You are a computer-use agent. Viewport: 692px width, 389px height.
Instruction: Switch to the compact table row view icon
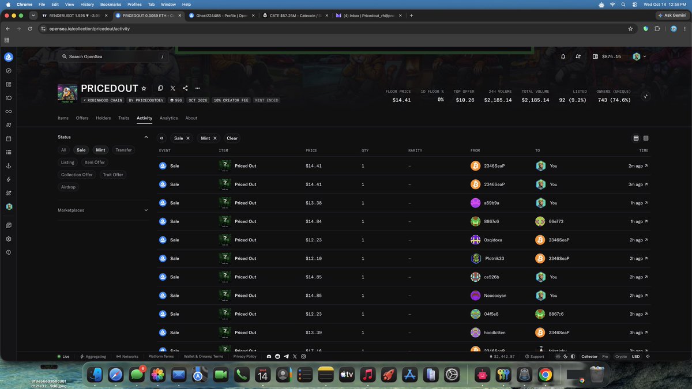pyautogui.click(x=646, y=138)
